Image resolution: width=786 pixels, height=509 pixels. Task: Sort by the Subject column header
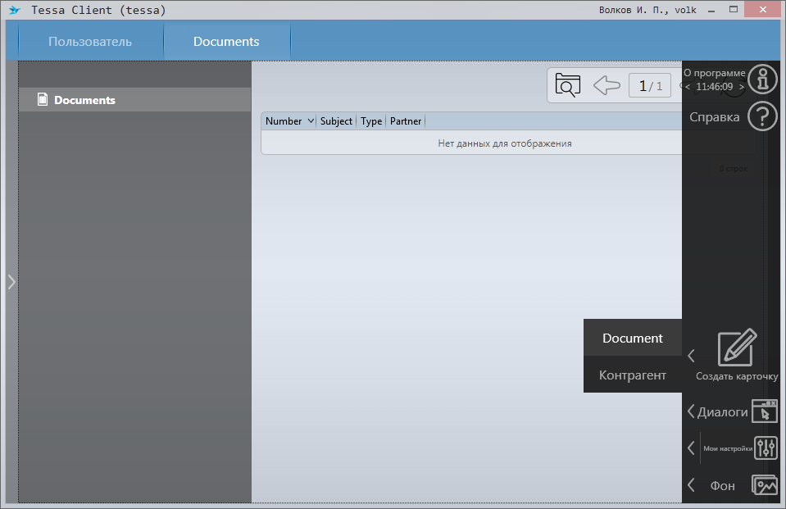(x=336, y=121)
